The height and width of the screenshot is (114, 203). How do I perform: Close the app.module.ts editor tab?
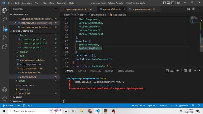124,9
